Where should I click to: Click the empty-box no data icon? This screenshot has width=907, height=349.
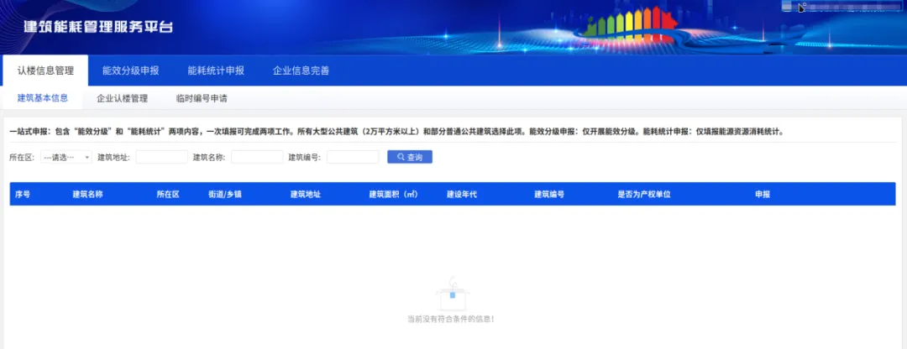tap(451, 296)
